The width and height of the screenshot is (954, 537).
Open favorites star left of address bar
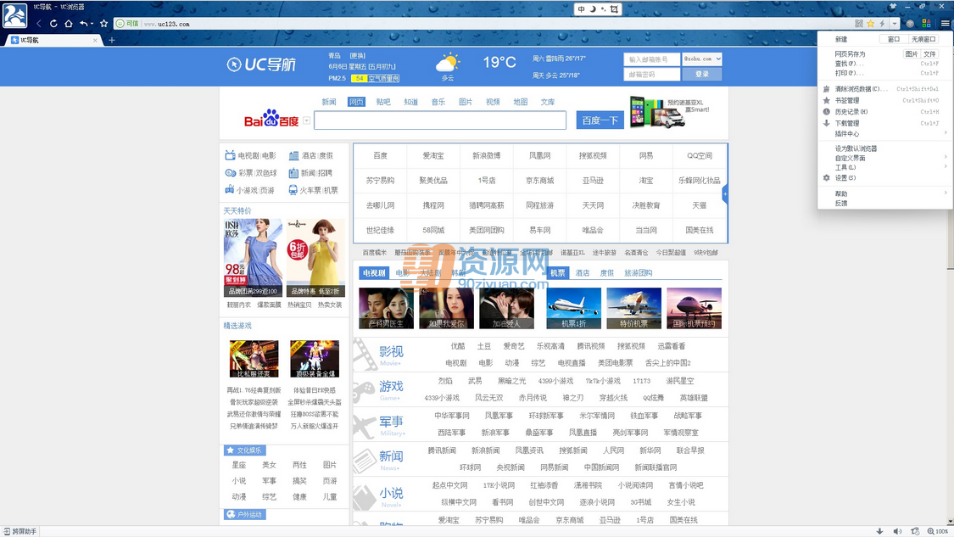pyautogui.click(x=104, y=24)
